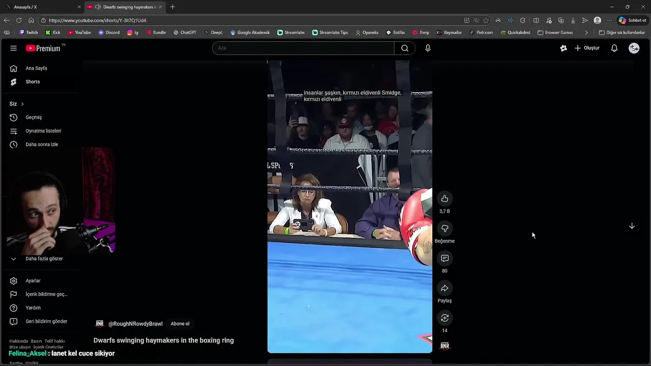Open the YouTube account avatar menu
The height and width of the screenshot is (366, 651).
634,48
